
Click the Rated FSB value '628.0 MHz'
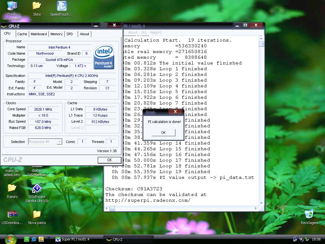(x=43, y=128)
